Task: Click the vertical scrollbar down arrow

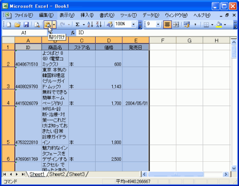Action: [x=234, y=168]
